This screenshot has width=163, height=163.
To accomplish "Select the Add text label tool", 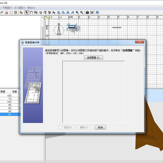I will pos(54,13).
